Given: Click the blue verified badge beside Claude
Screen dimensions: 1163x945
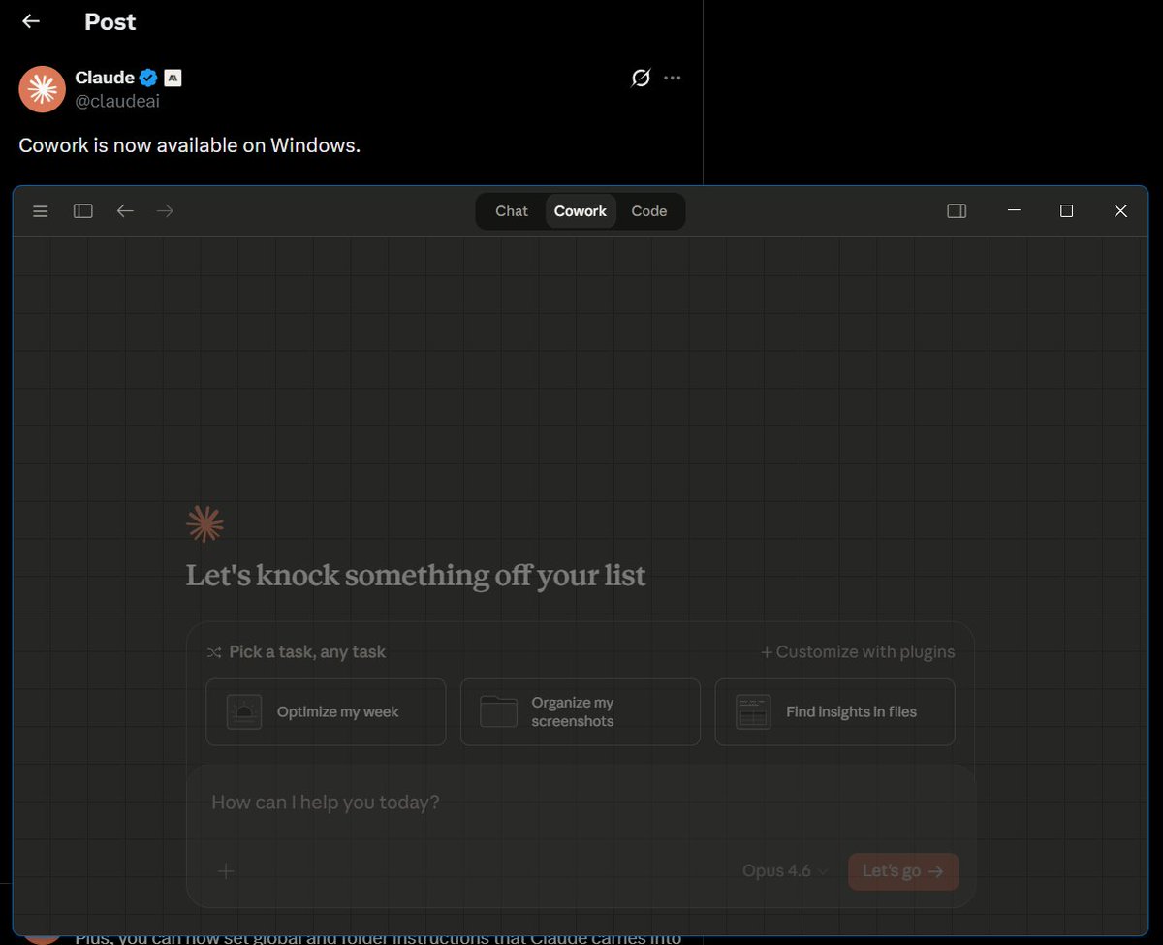Looking at the screenshot, I should 148,78.
